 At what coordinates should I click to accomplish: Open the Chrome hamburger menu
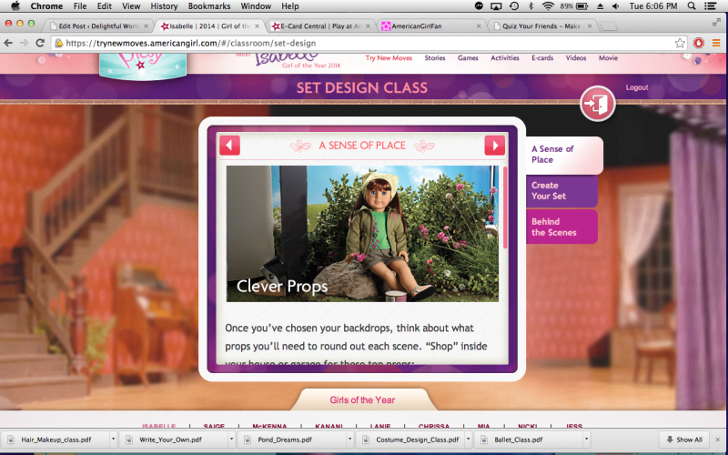pos(716,43)
